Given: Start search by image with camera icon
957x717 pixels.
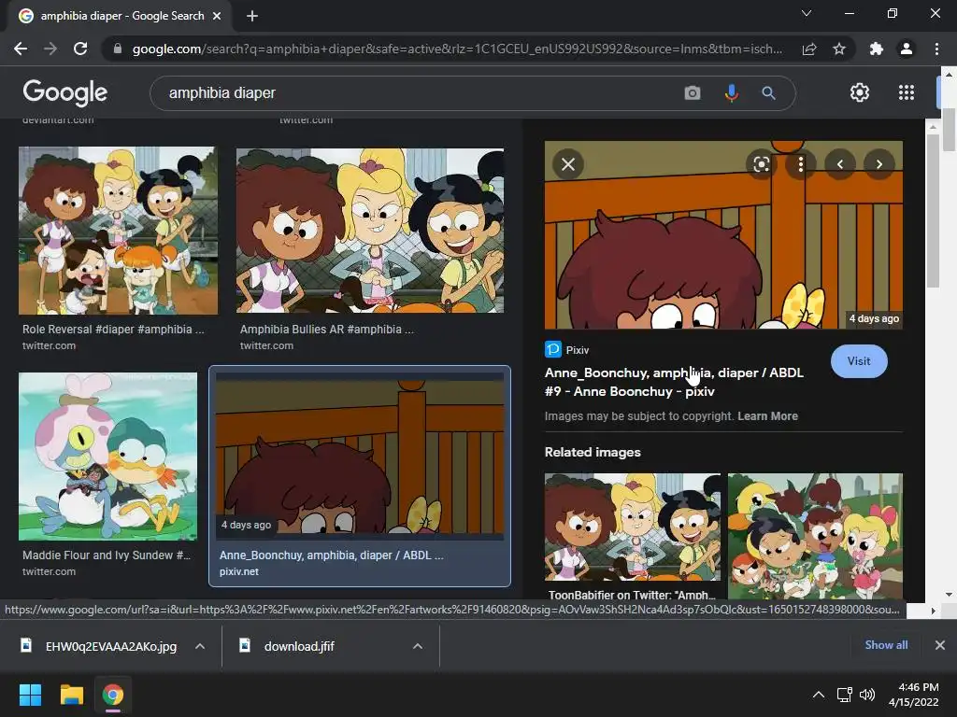Looking at the screenshot, I should coord(693,92).
